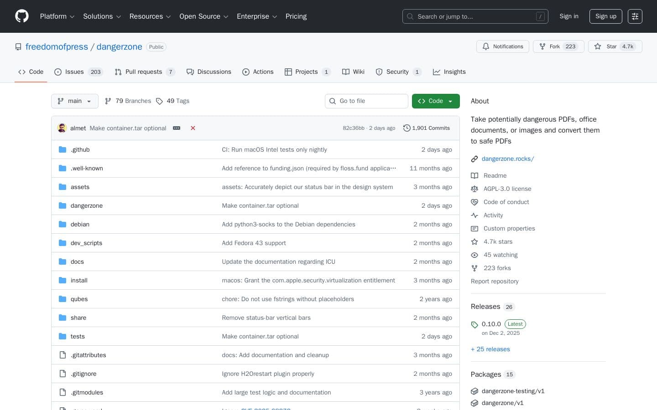View the 49 Tags link
The height and width of the screenshot is (410, 657).
point(172,101)
